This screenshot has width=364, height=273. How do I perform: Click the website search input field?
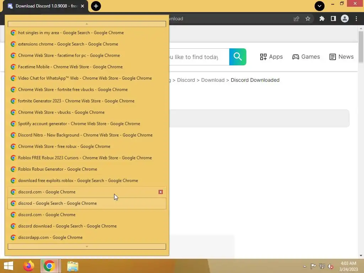(x=199, y=57)
